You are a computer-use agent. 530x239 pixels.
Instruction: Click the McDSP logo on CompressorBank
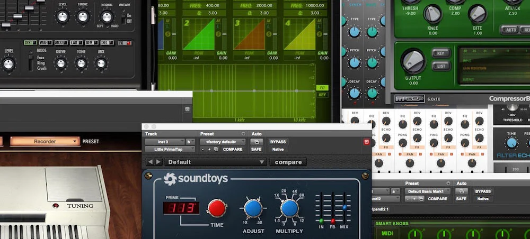(x=409, y=99)
